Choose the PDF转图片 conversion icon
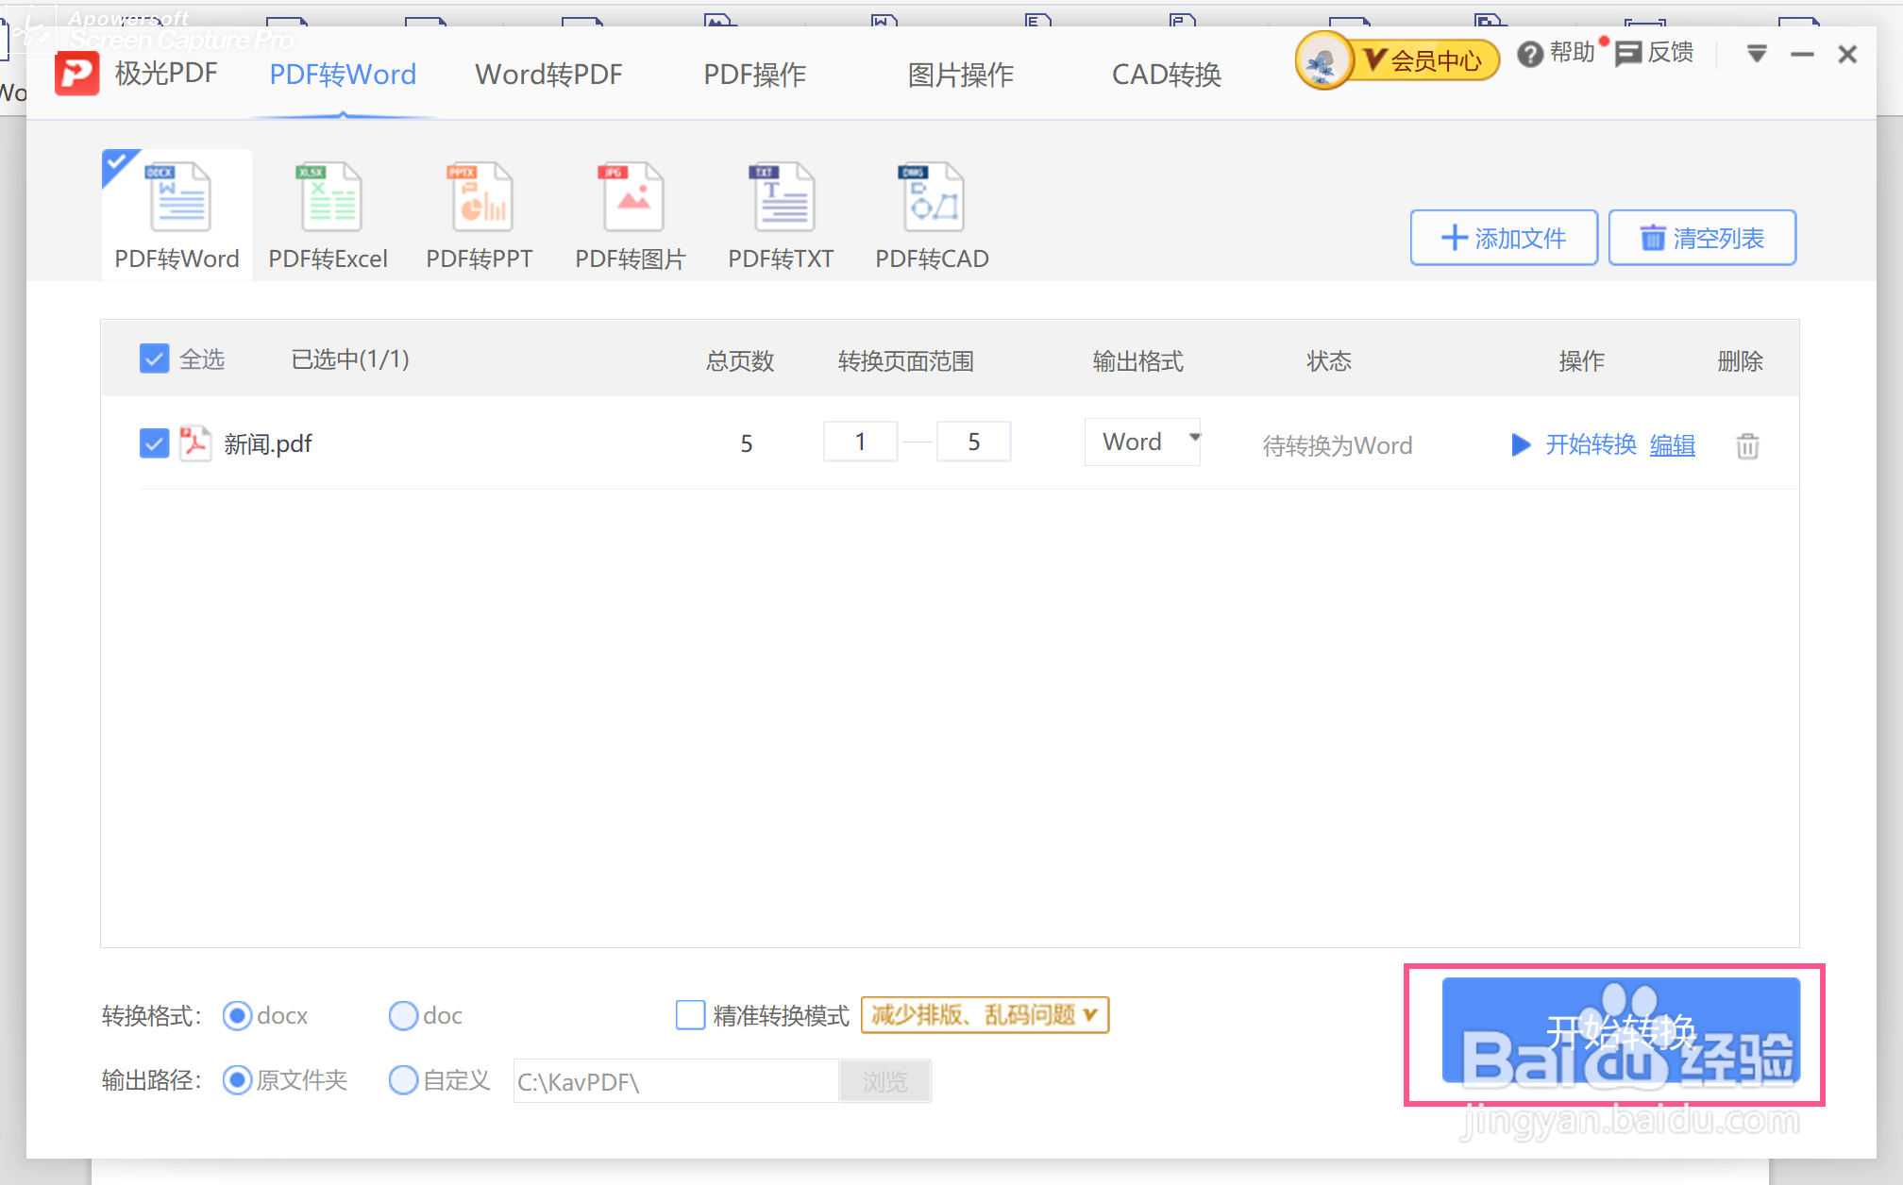Screen dimensions: 1903x1185 [632, 200]
